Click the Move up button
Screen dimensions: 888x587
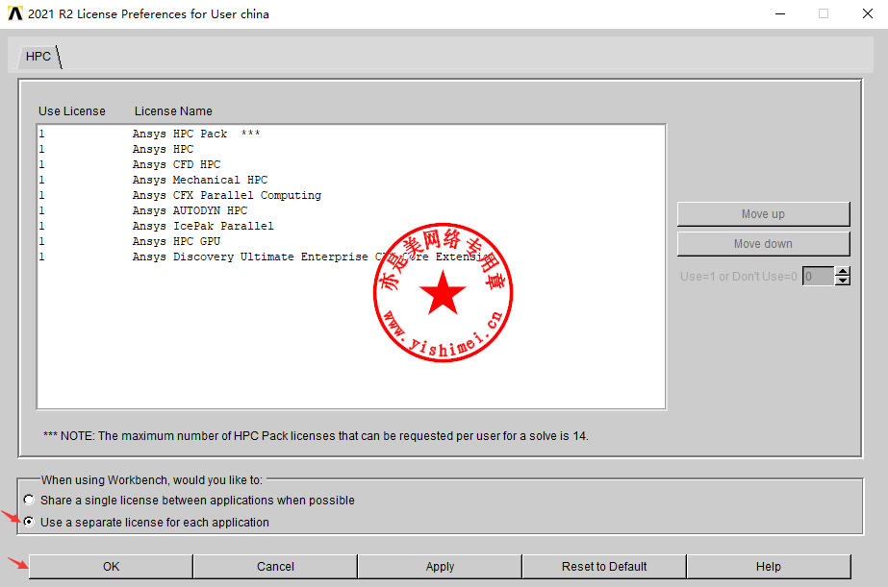click(x=763, y=214)
